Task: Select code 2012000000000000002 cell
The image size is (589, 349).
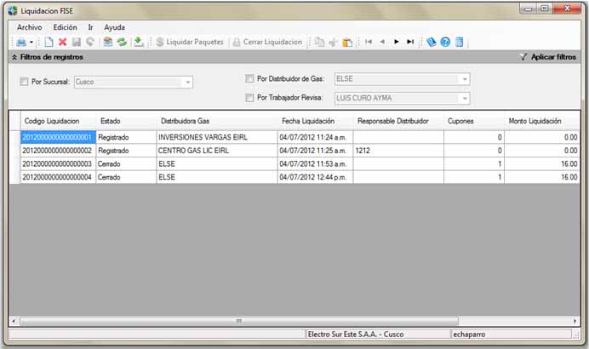Action: [x=58, y=151]
